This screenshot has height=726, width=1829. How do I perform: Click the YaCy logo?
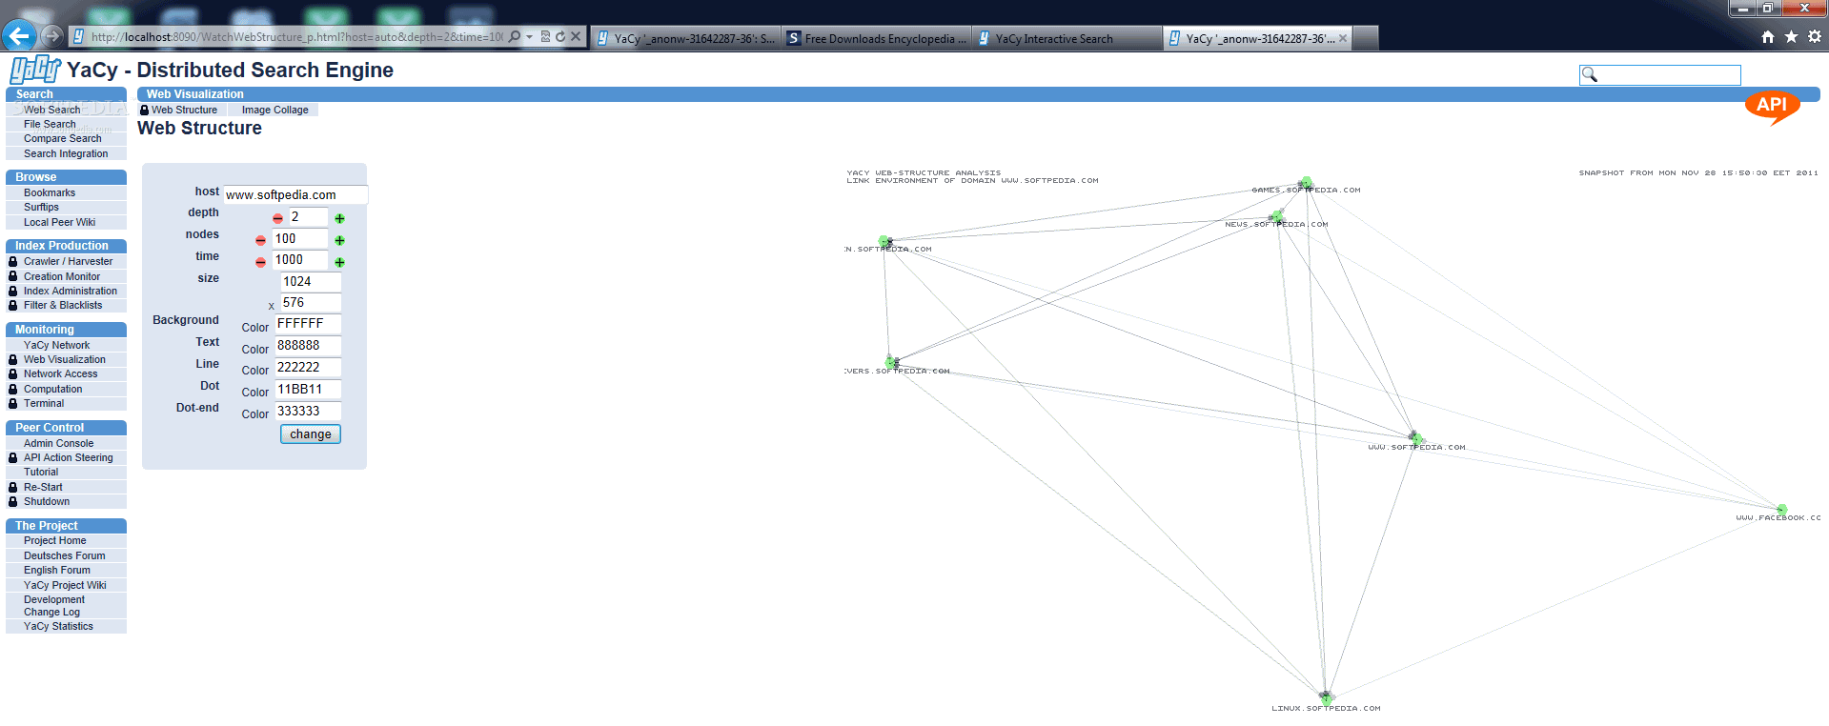pos(35,70)
